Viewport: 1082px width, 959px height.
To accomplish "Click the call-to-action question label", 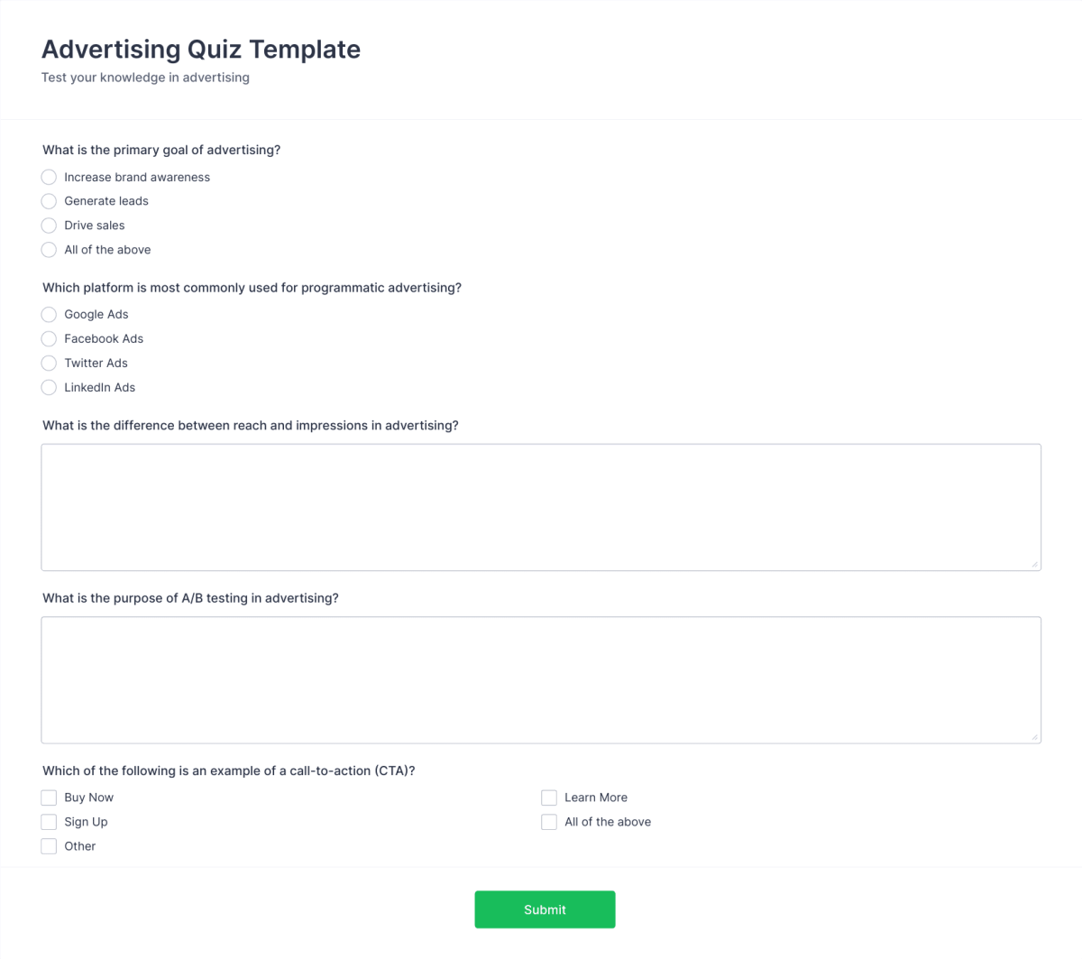I will tap(229, 770).
